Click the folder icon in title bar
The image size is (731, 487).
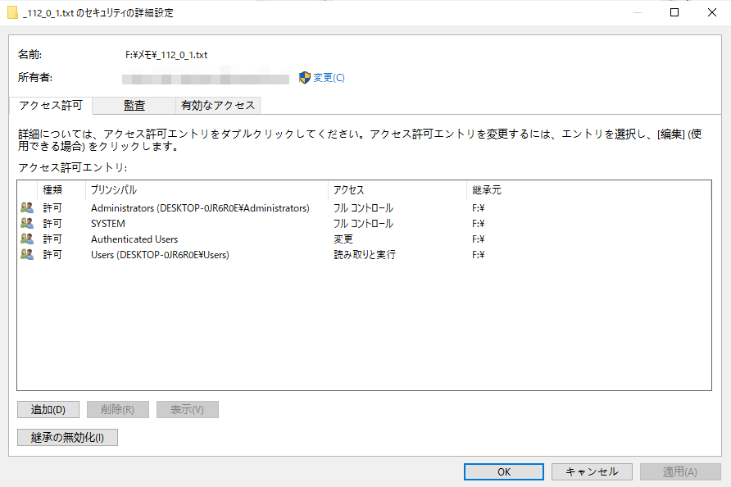pyautogui.click(x=12, y=13)
